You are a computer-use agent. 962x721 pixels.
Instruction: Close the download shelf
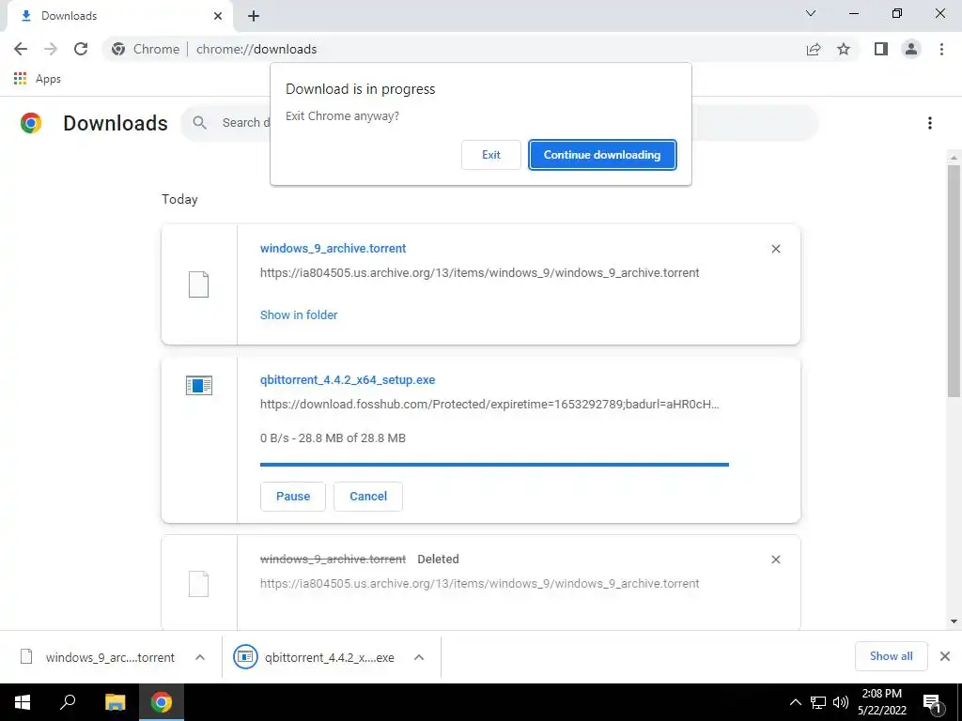945,656
